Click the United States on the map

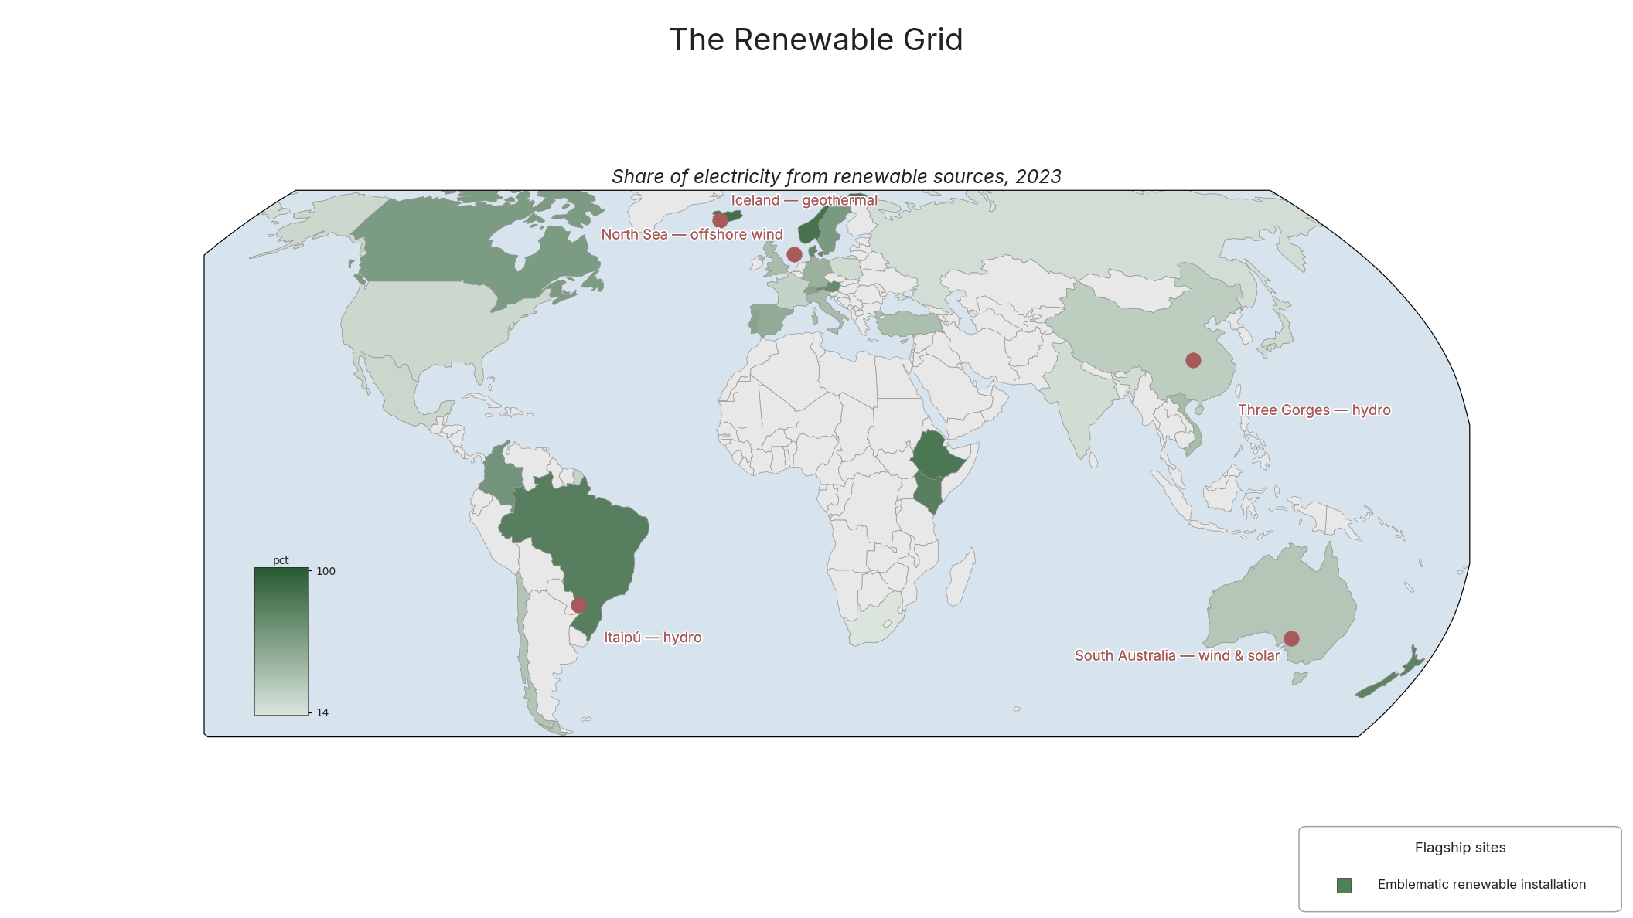pyautogui.click(x=425, y=321)
